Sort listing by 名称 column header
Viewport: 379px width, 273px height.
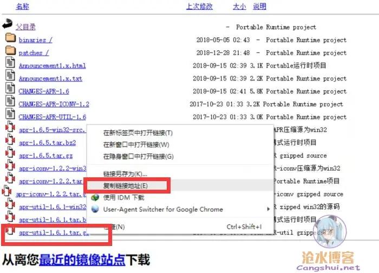click(22, 6)
